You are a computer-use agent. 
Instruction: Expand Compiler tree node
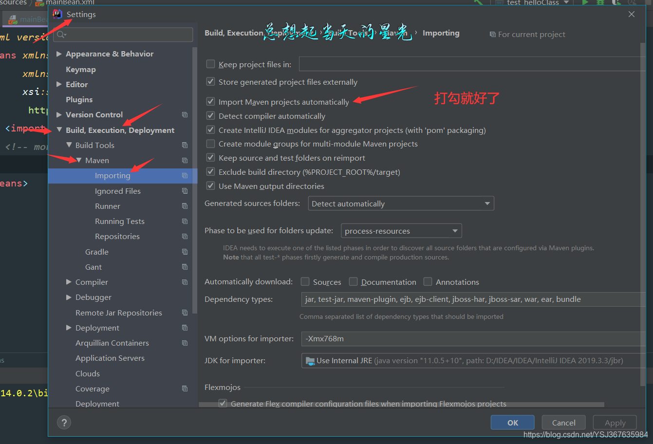coord(69,282)
